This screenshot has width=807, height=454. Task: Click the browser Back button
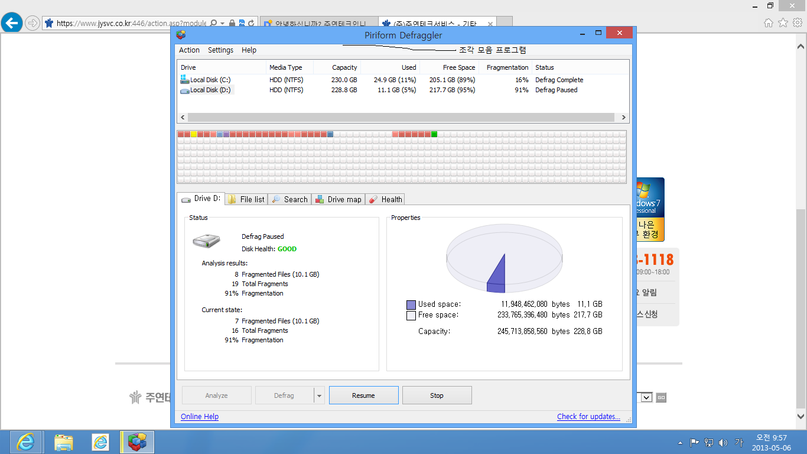(x=12, y=23)
